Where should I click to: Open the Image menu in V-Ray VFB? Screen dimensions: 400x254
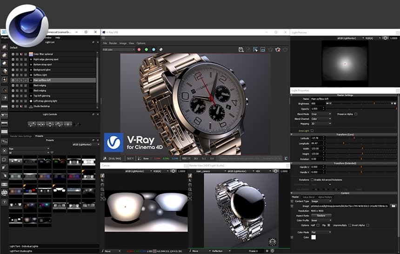123,43
